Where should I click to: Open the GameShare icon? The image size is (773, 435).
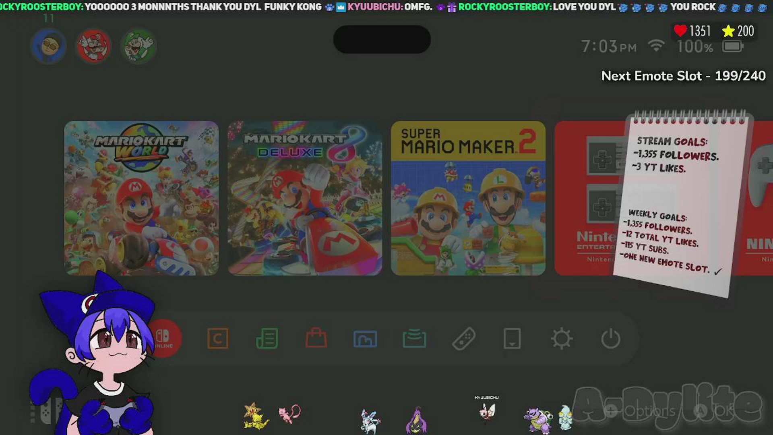tap(414, 338)
